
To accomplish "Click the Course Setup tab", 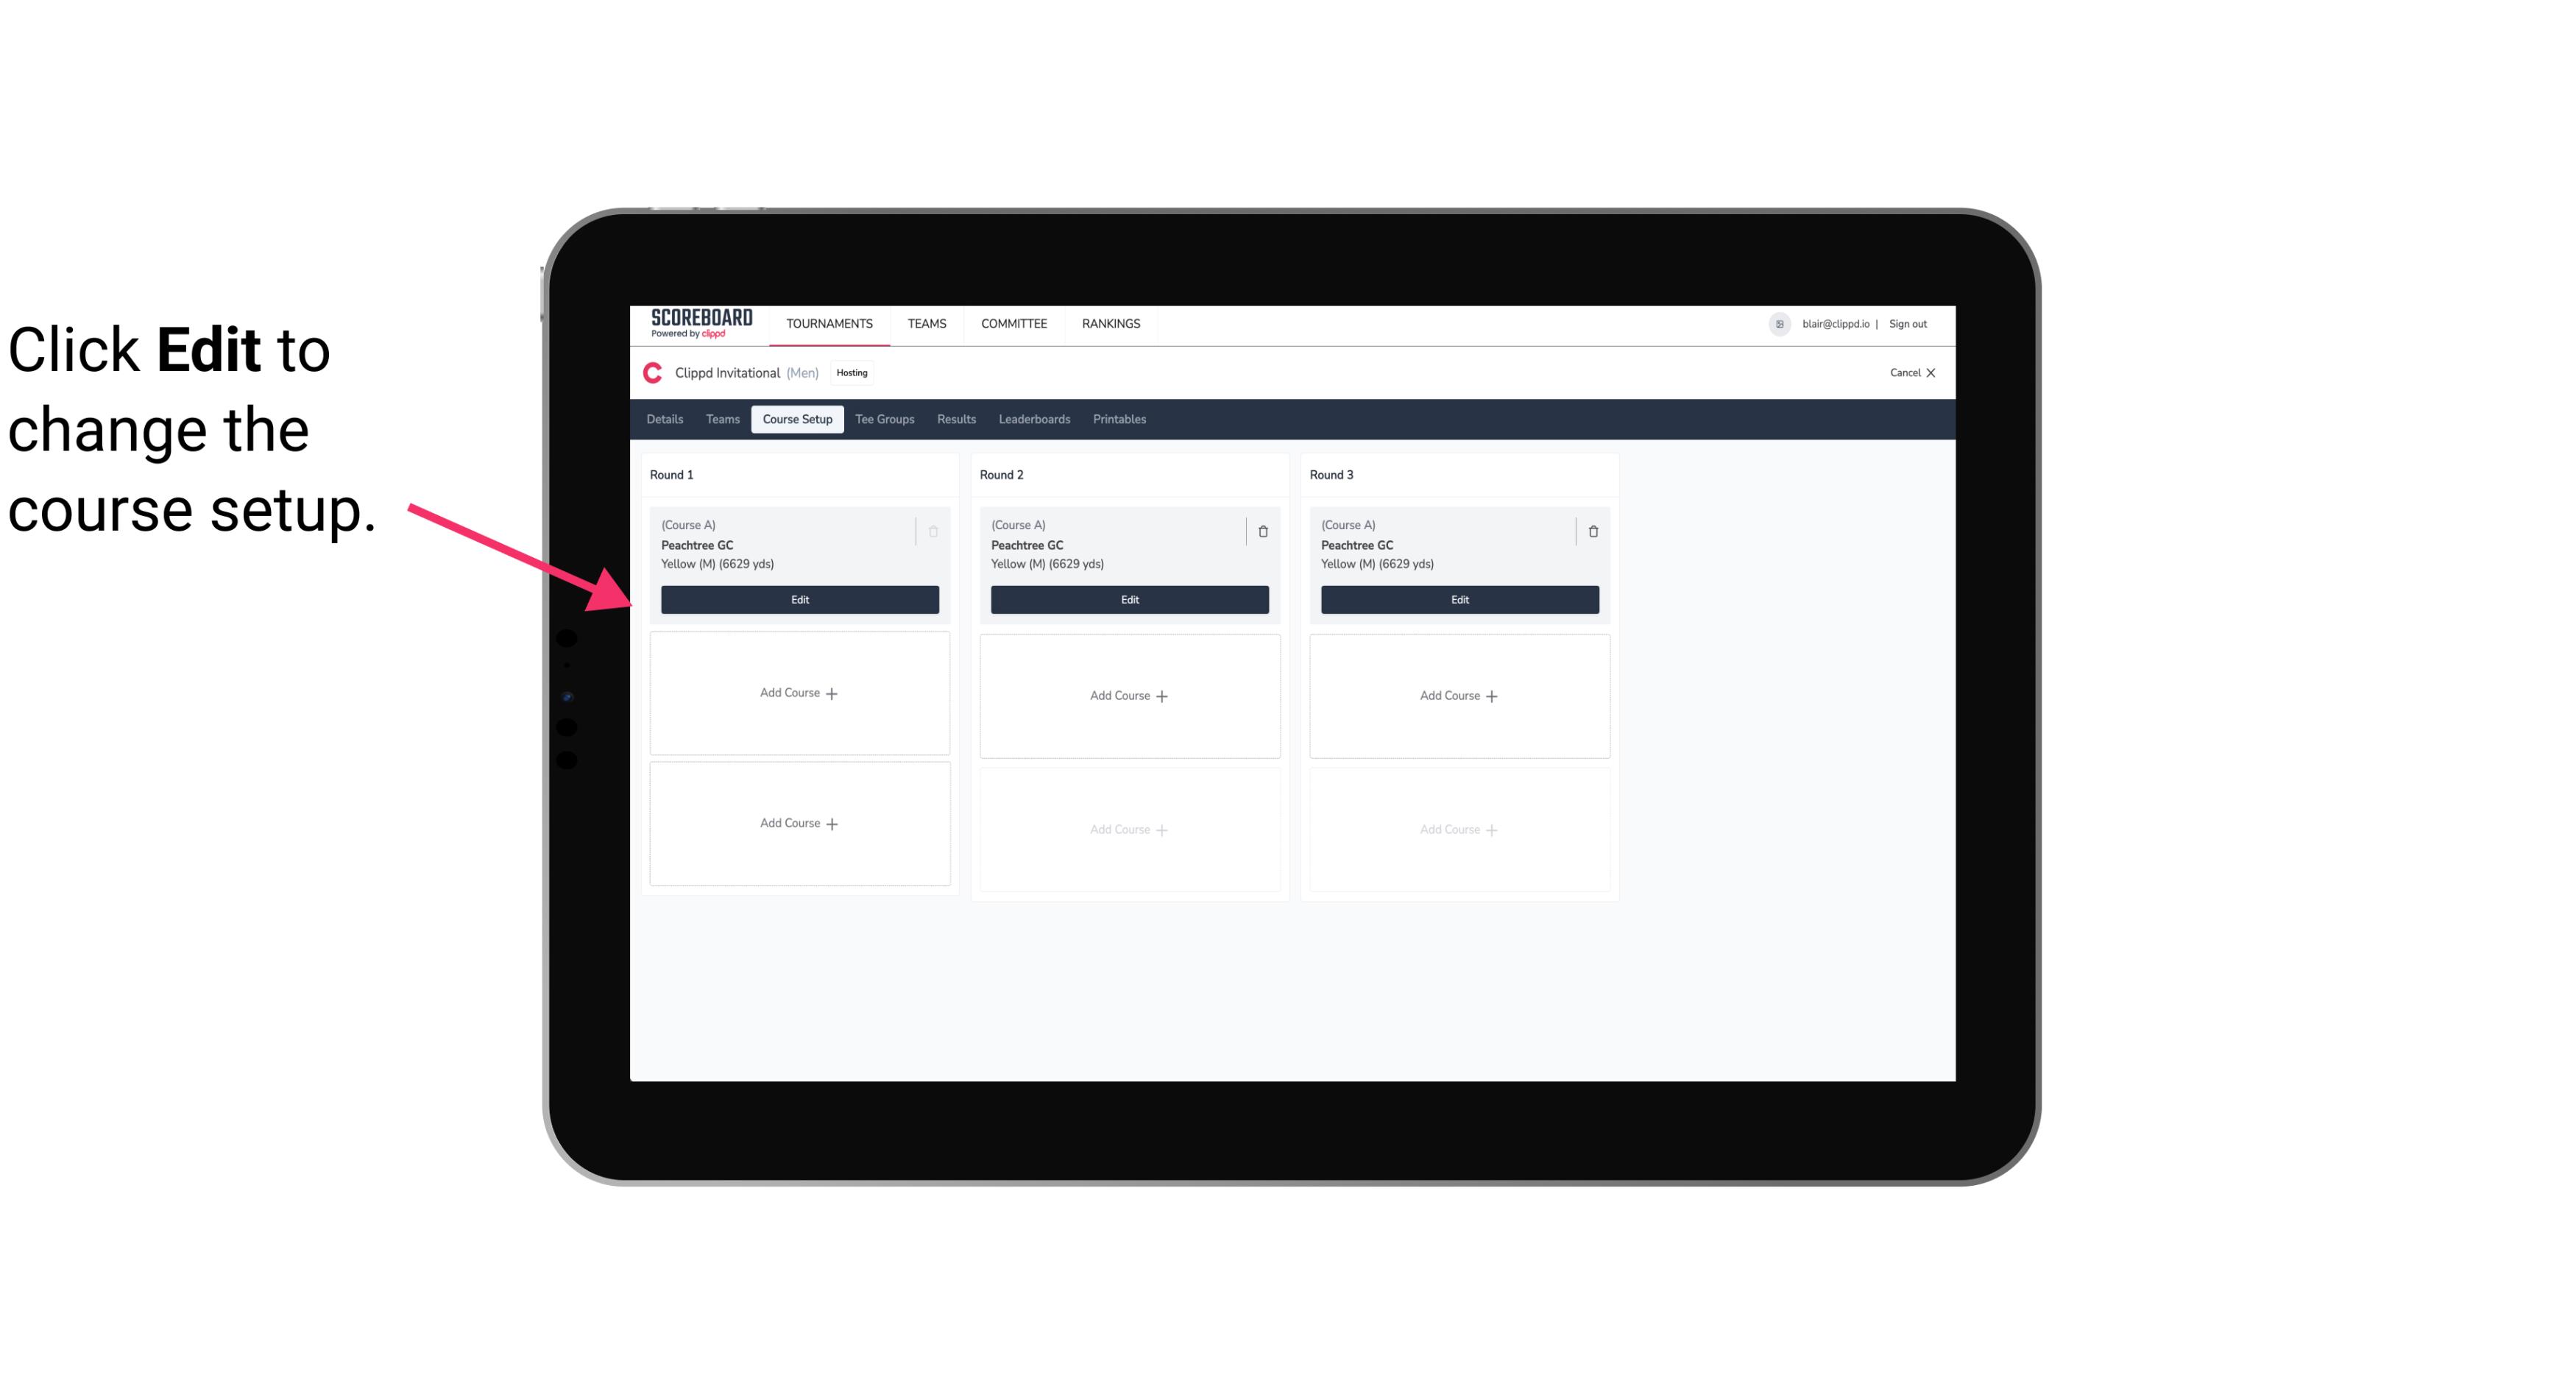I will (x=796, y=420).
